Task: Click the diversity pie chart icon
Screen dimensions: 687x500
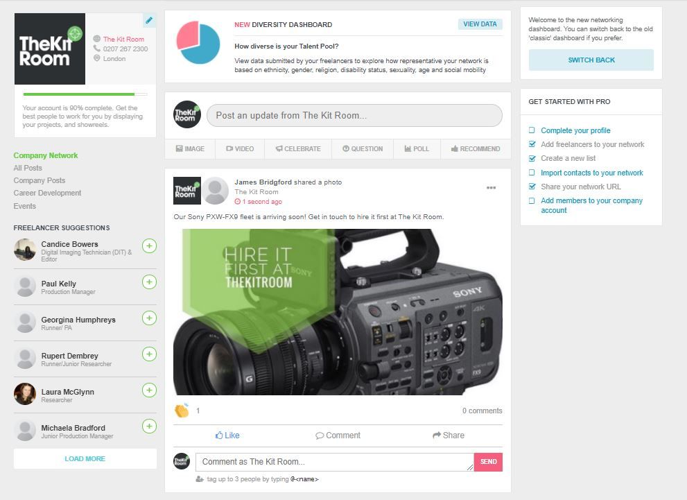Action: (x=198, y=43)
